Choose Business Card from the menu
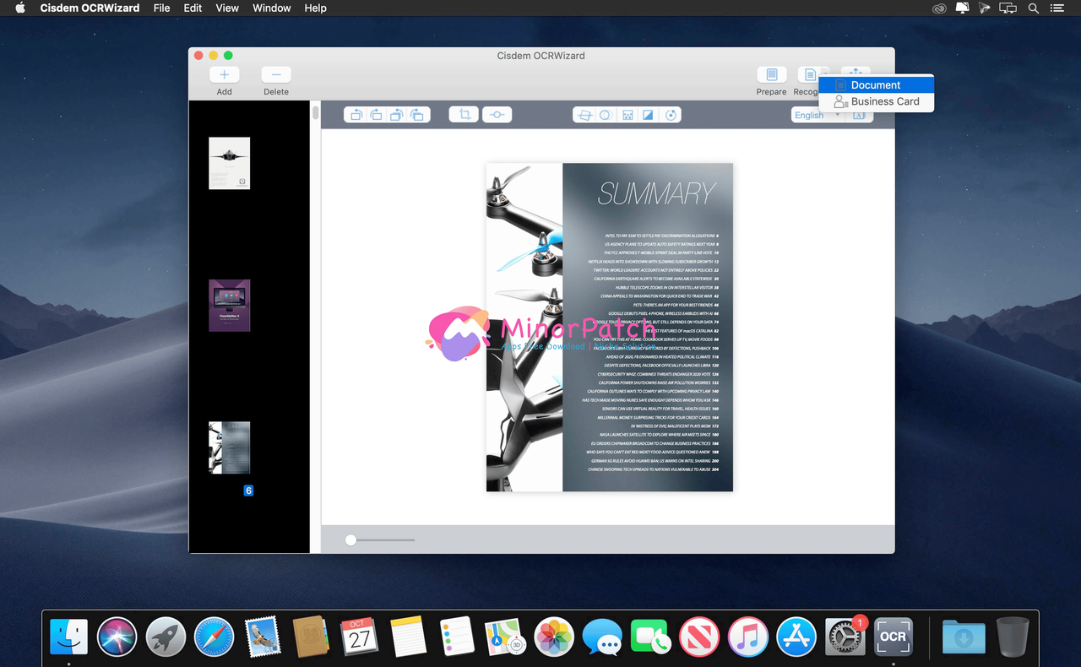This screenshot has width=1081, height=667. 877,101
